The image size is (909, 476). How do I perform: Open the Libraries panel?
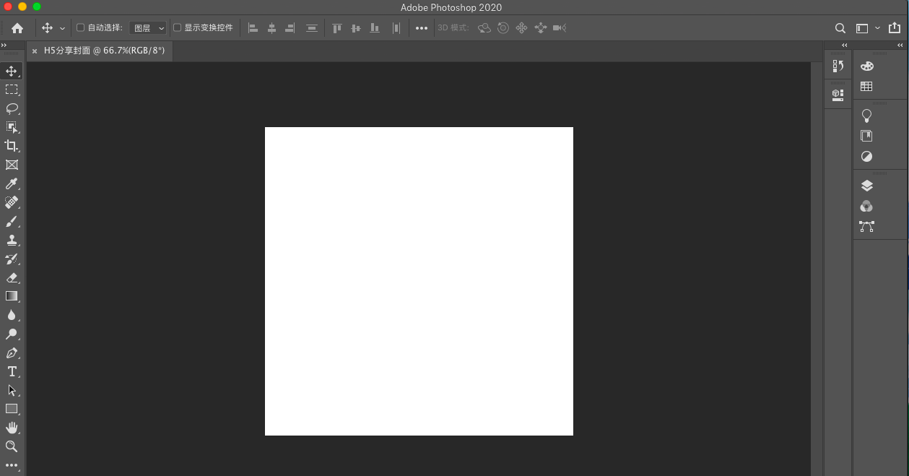coord(866,136)
